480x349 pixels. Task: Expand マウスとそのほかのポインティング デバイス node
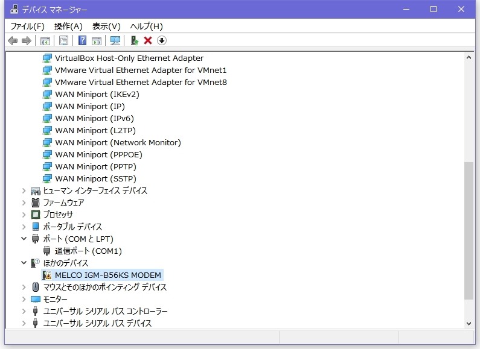24,287
